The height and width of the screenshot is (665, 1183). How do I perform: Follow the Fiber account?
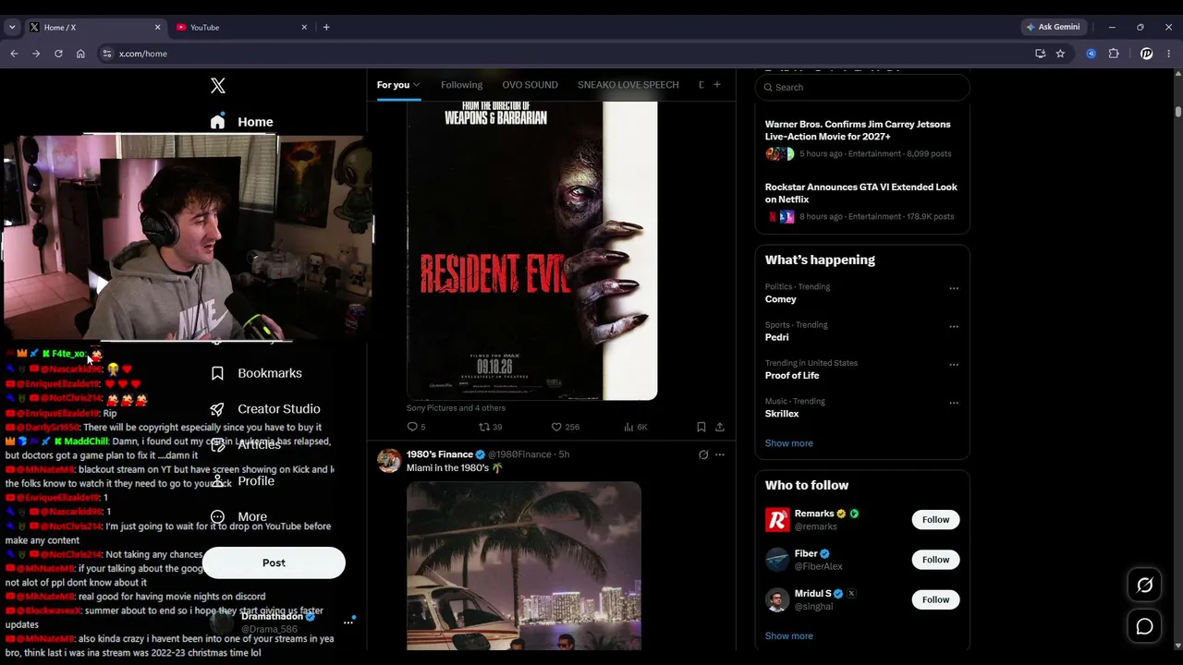935,560
